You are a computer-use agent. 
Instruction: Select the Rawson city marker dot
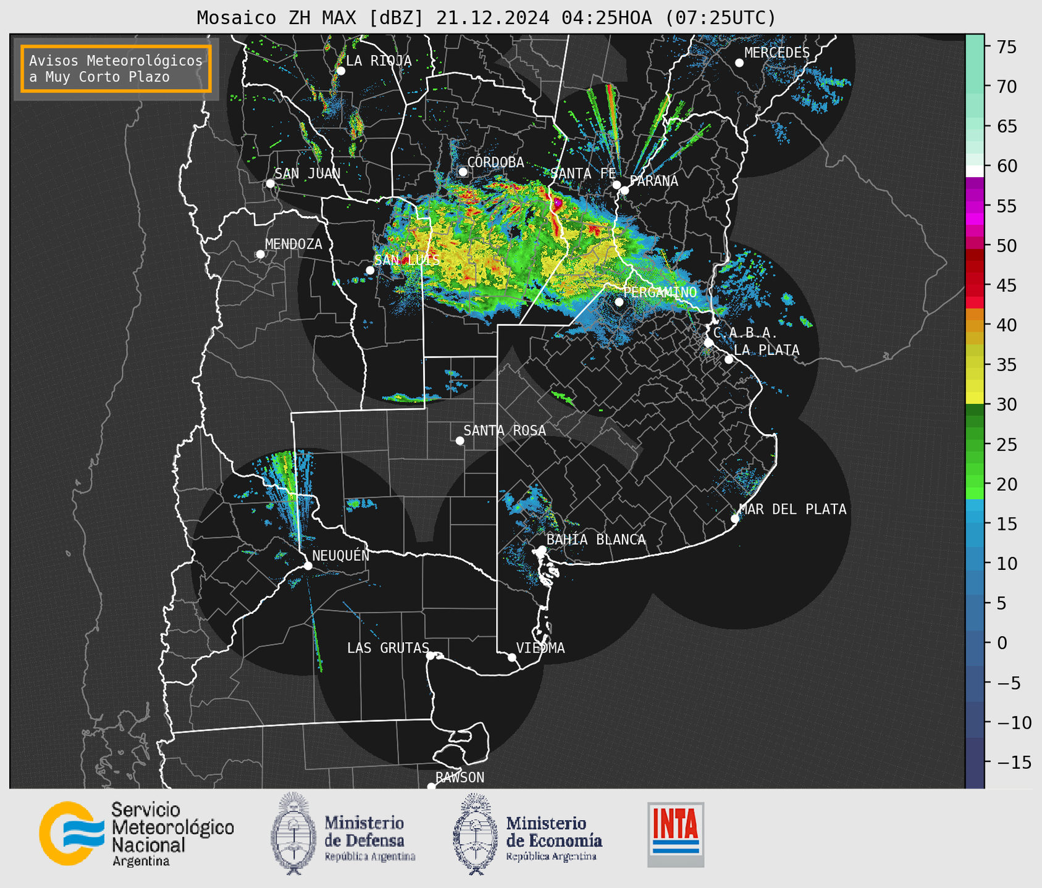431,786
